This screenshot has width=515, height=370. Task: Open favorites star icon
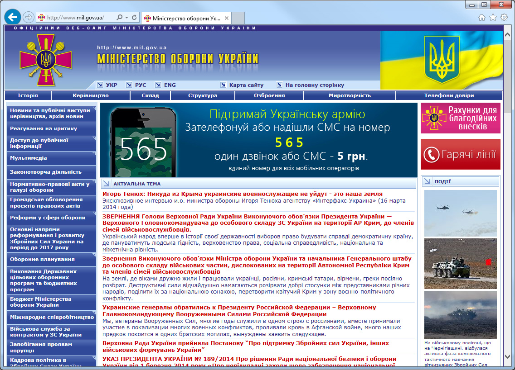[493, 17]
